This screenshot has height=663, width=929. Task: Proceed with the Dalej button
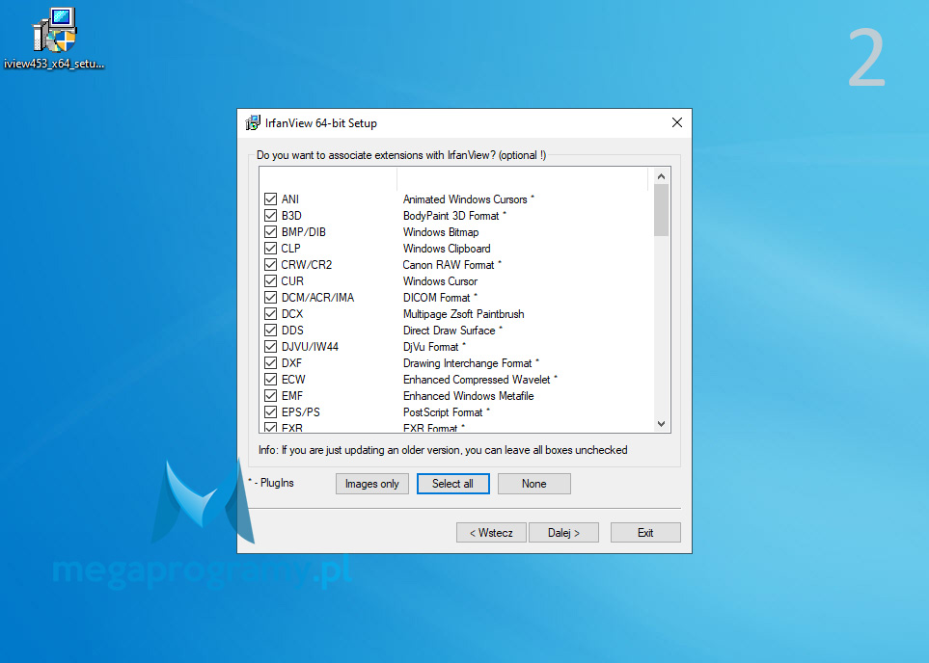(x=563, y=533)
